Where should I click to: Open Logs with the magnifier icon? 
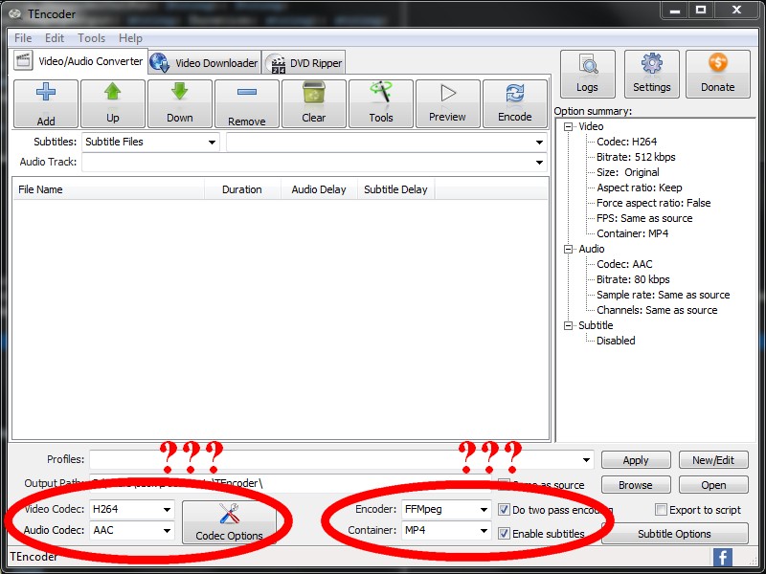pos(587,65)
